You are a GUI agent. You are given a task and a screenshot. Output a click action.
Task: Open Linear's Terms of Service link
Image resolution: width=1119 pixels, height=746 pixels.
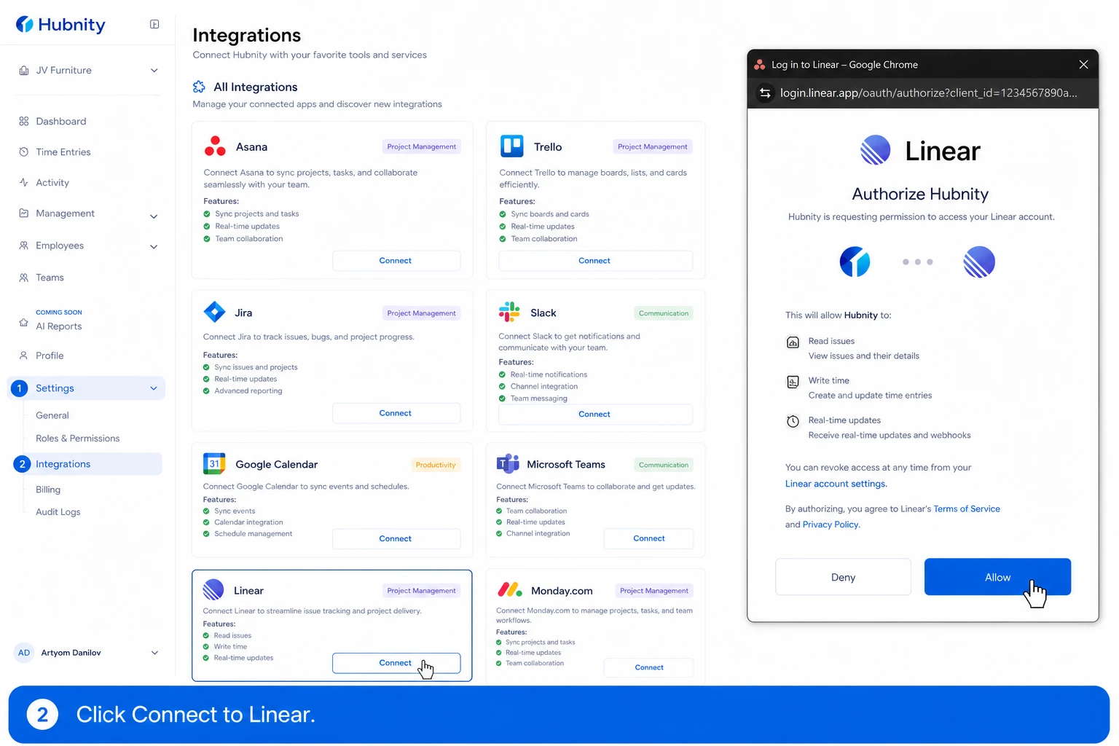[x=967, y=509]
